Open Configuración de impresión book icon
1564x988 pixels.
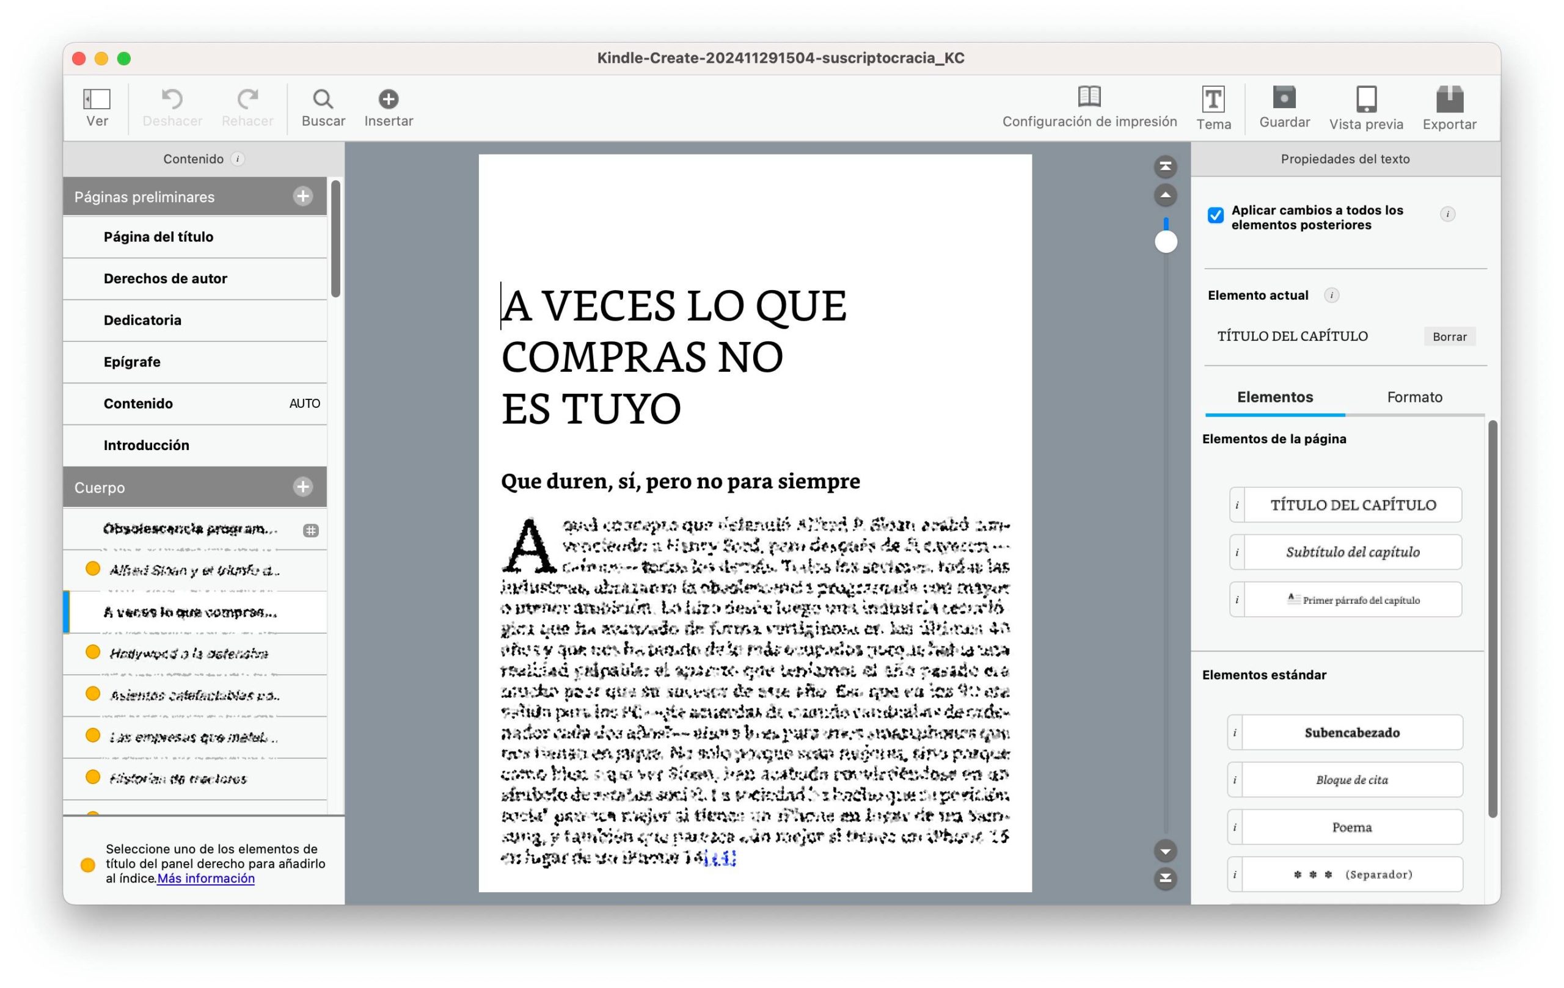coord(1089,96)
